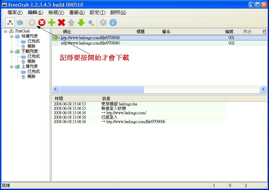Select the FreeGrab root tree item
Screen dimensions: 269x190
pyautogui.click(x=22, y=31)
